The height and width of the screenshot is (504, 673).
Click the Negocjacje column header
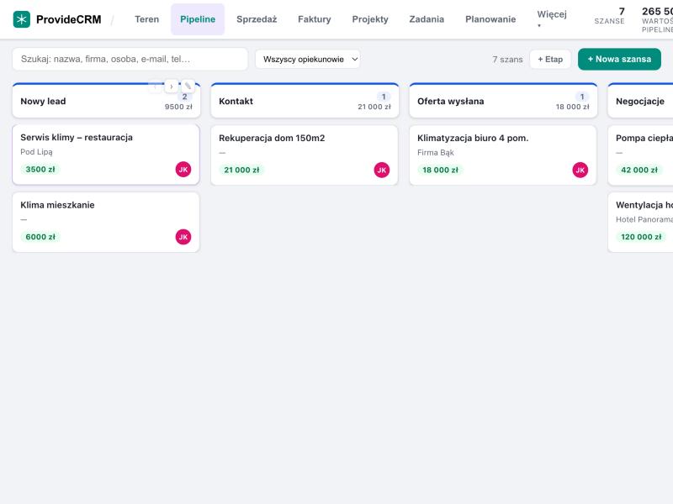tap(640, 101)
